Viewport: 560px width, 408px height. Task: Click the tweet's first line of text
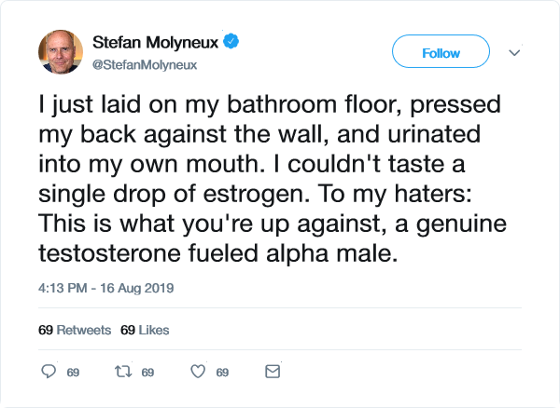(259, 99)
